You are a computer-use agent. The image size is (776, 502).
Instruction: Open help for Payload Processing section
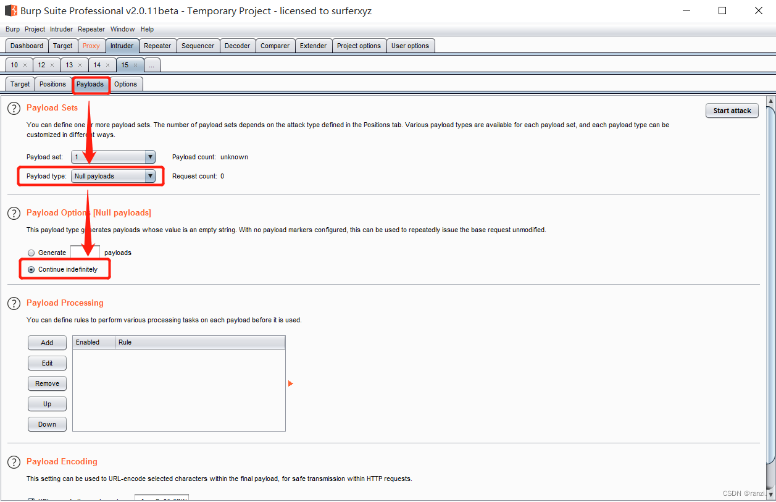click(x=14, y=304)
